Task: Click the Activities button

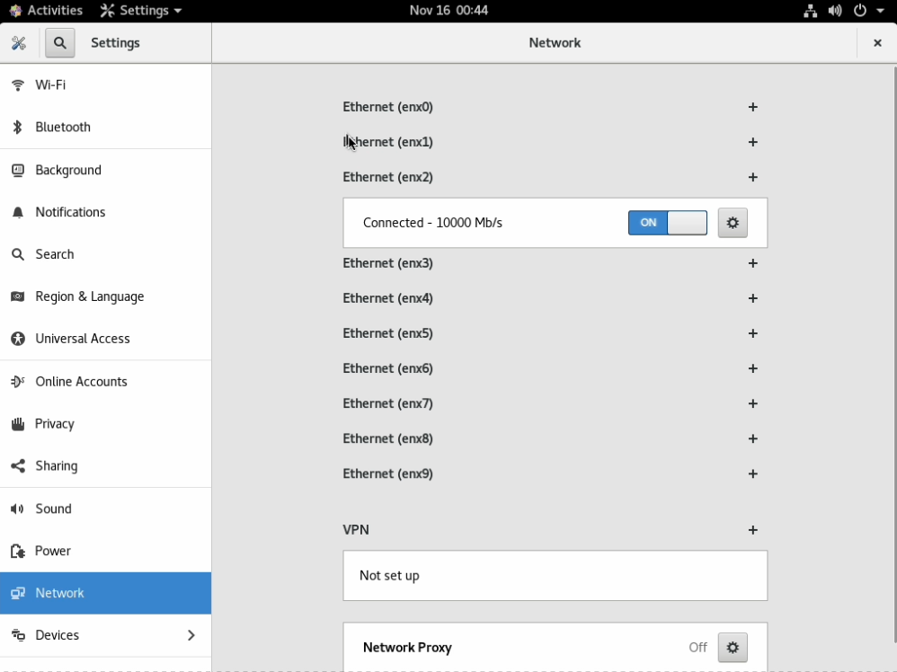Action: point(46,11)
